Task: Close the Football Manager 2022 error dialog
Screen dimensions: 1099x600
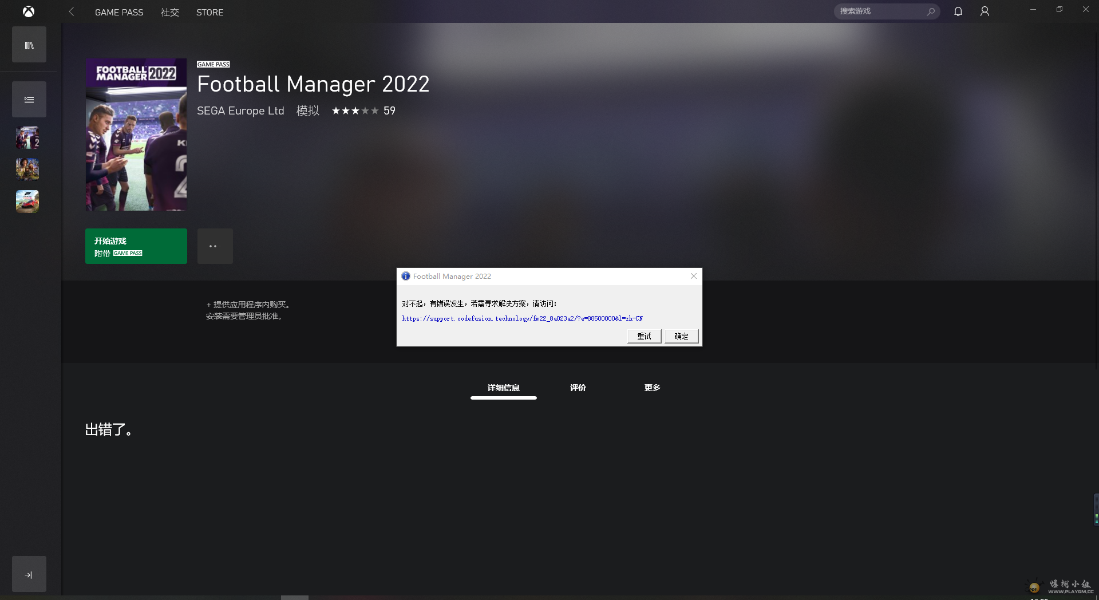Action: coord(694,276)
